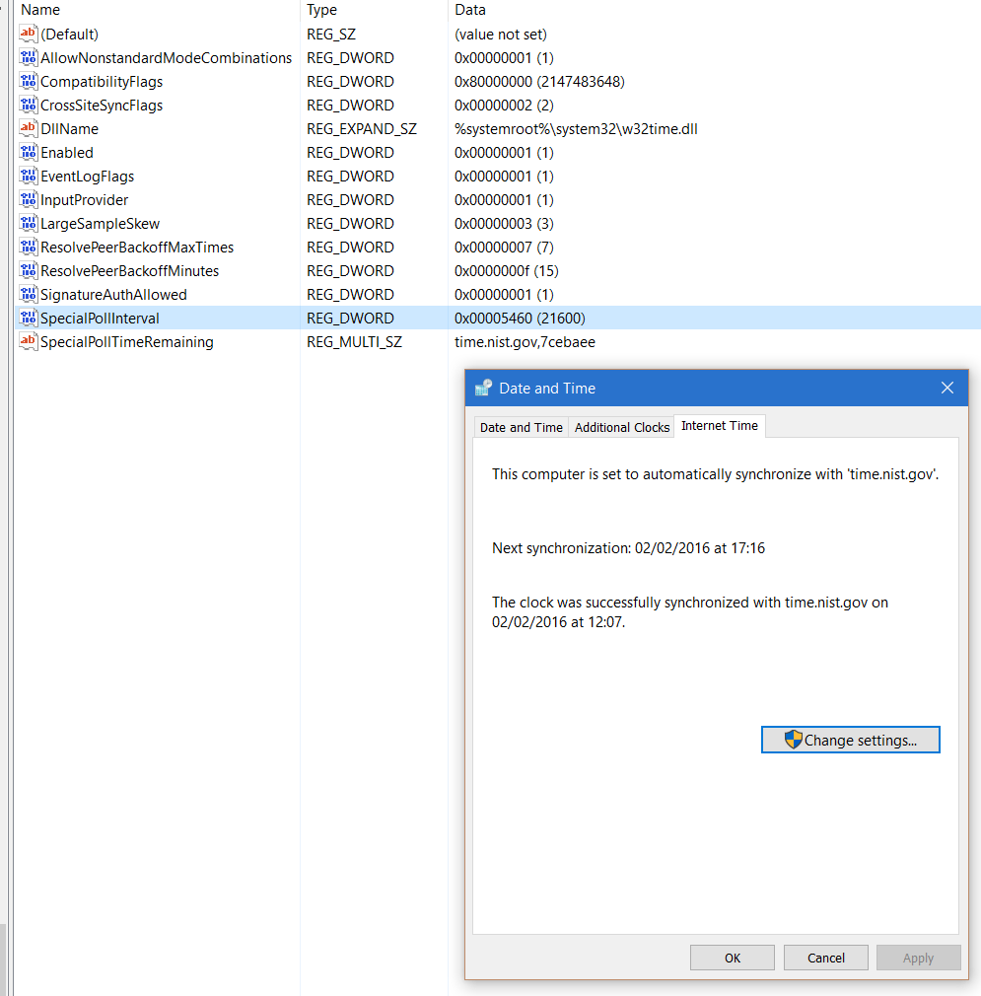
Task: Click the DWORD icon beside SpecialPollInterval
Action: pyautogui.click(x=28, y=318)
